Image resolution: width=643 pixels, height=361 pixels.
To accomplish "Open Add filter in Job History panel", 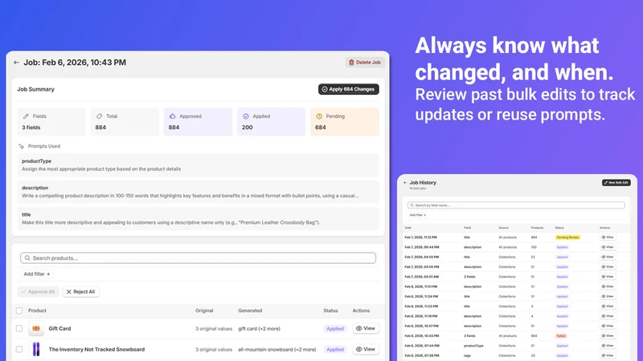I will pyautogui.click(x=417, y=215).
